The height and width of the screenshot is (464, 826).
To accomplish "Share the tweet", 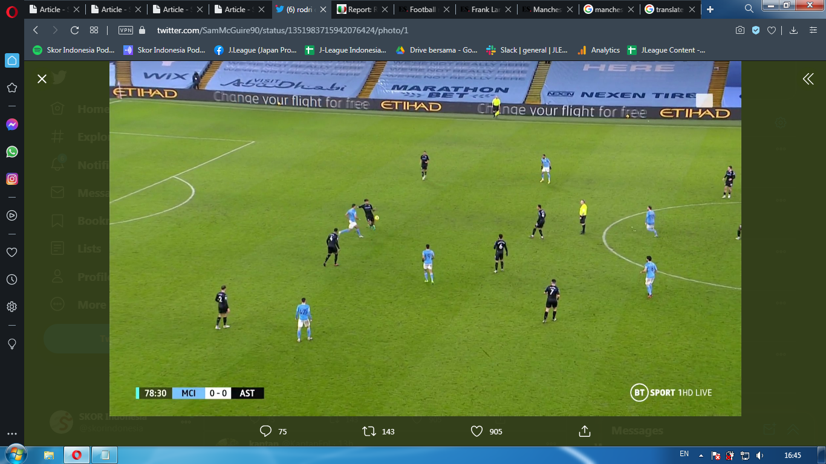I will (x=584, y=431).
